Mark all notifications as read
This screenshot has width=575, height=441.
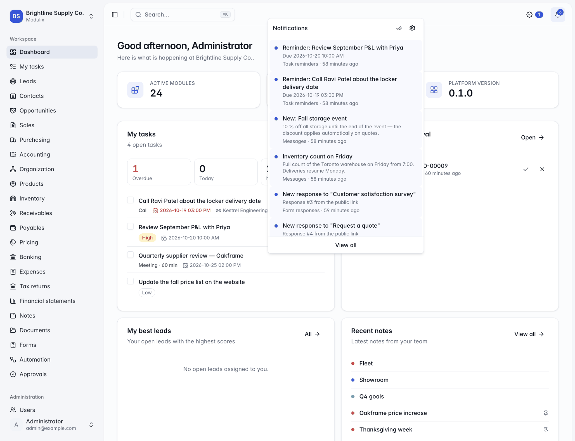tap(399, 28)
